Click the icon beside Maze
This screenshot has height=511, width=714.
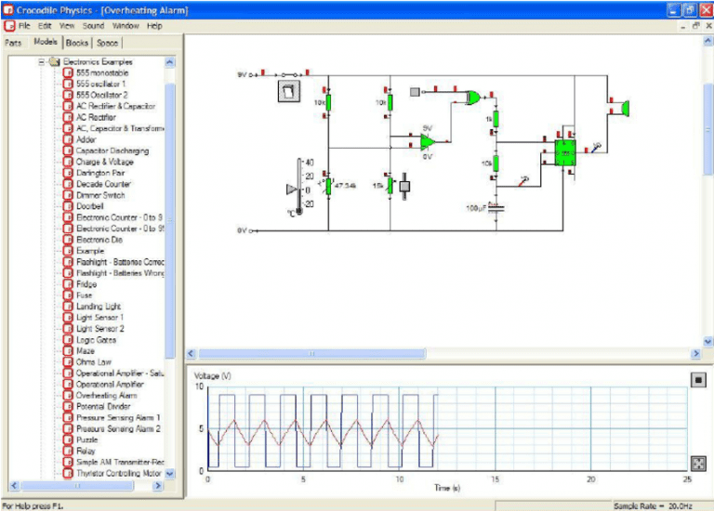[x=68, y=351]
